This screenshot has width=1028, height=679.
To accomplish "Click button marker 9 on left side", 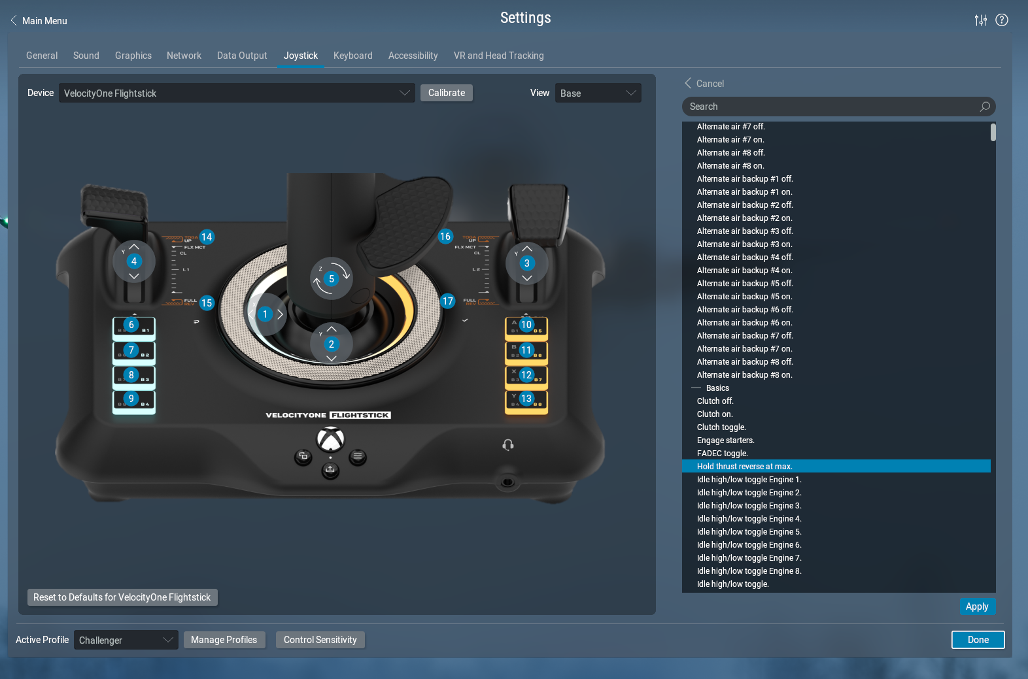I will [131, 399].
